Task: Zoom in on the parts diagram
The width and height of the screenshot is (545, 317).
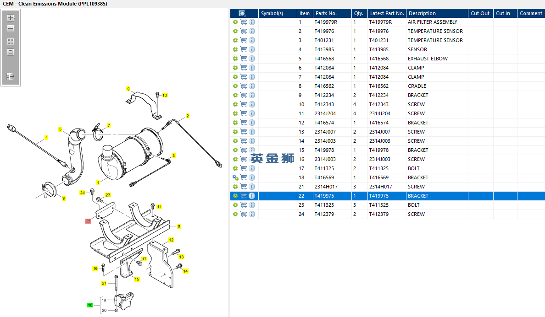Action: [11, 18]
